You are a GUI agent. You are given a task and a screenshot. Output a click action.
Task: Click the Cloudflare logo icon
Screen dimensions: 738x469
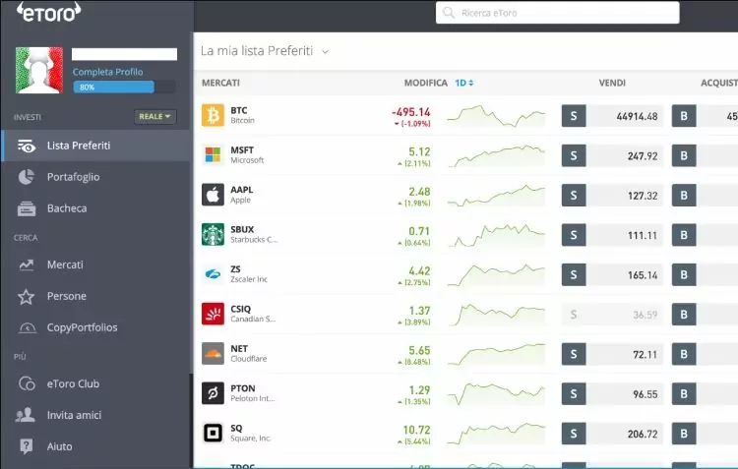[213, 353]
